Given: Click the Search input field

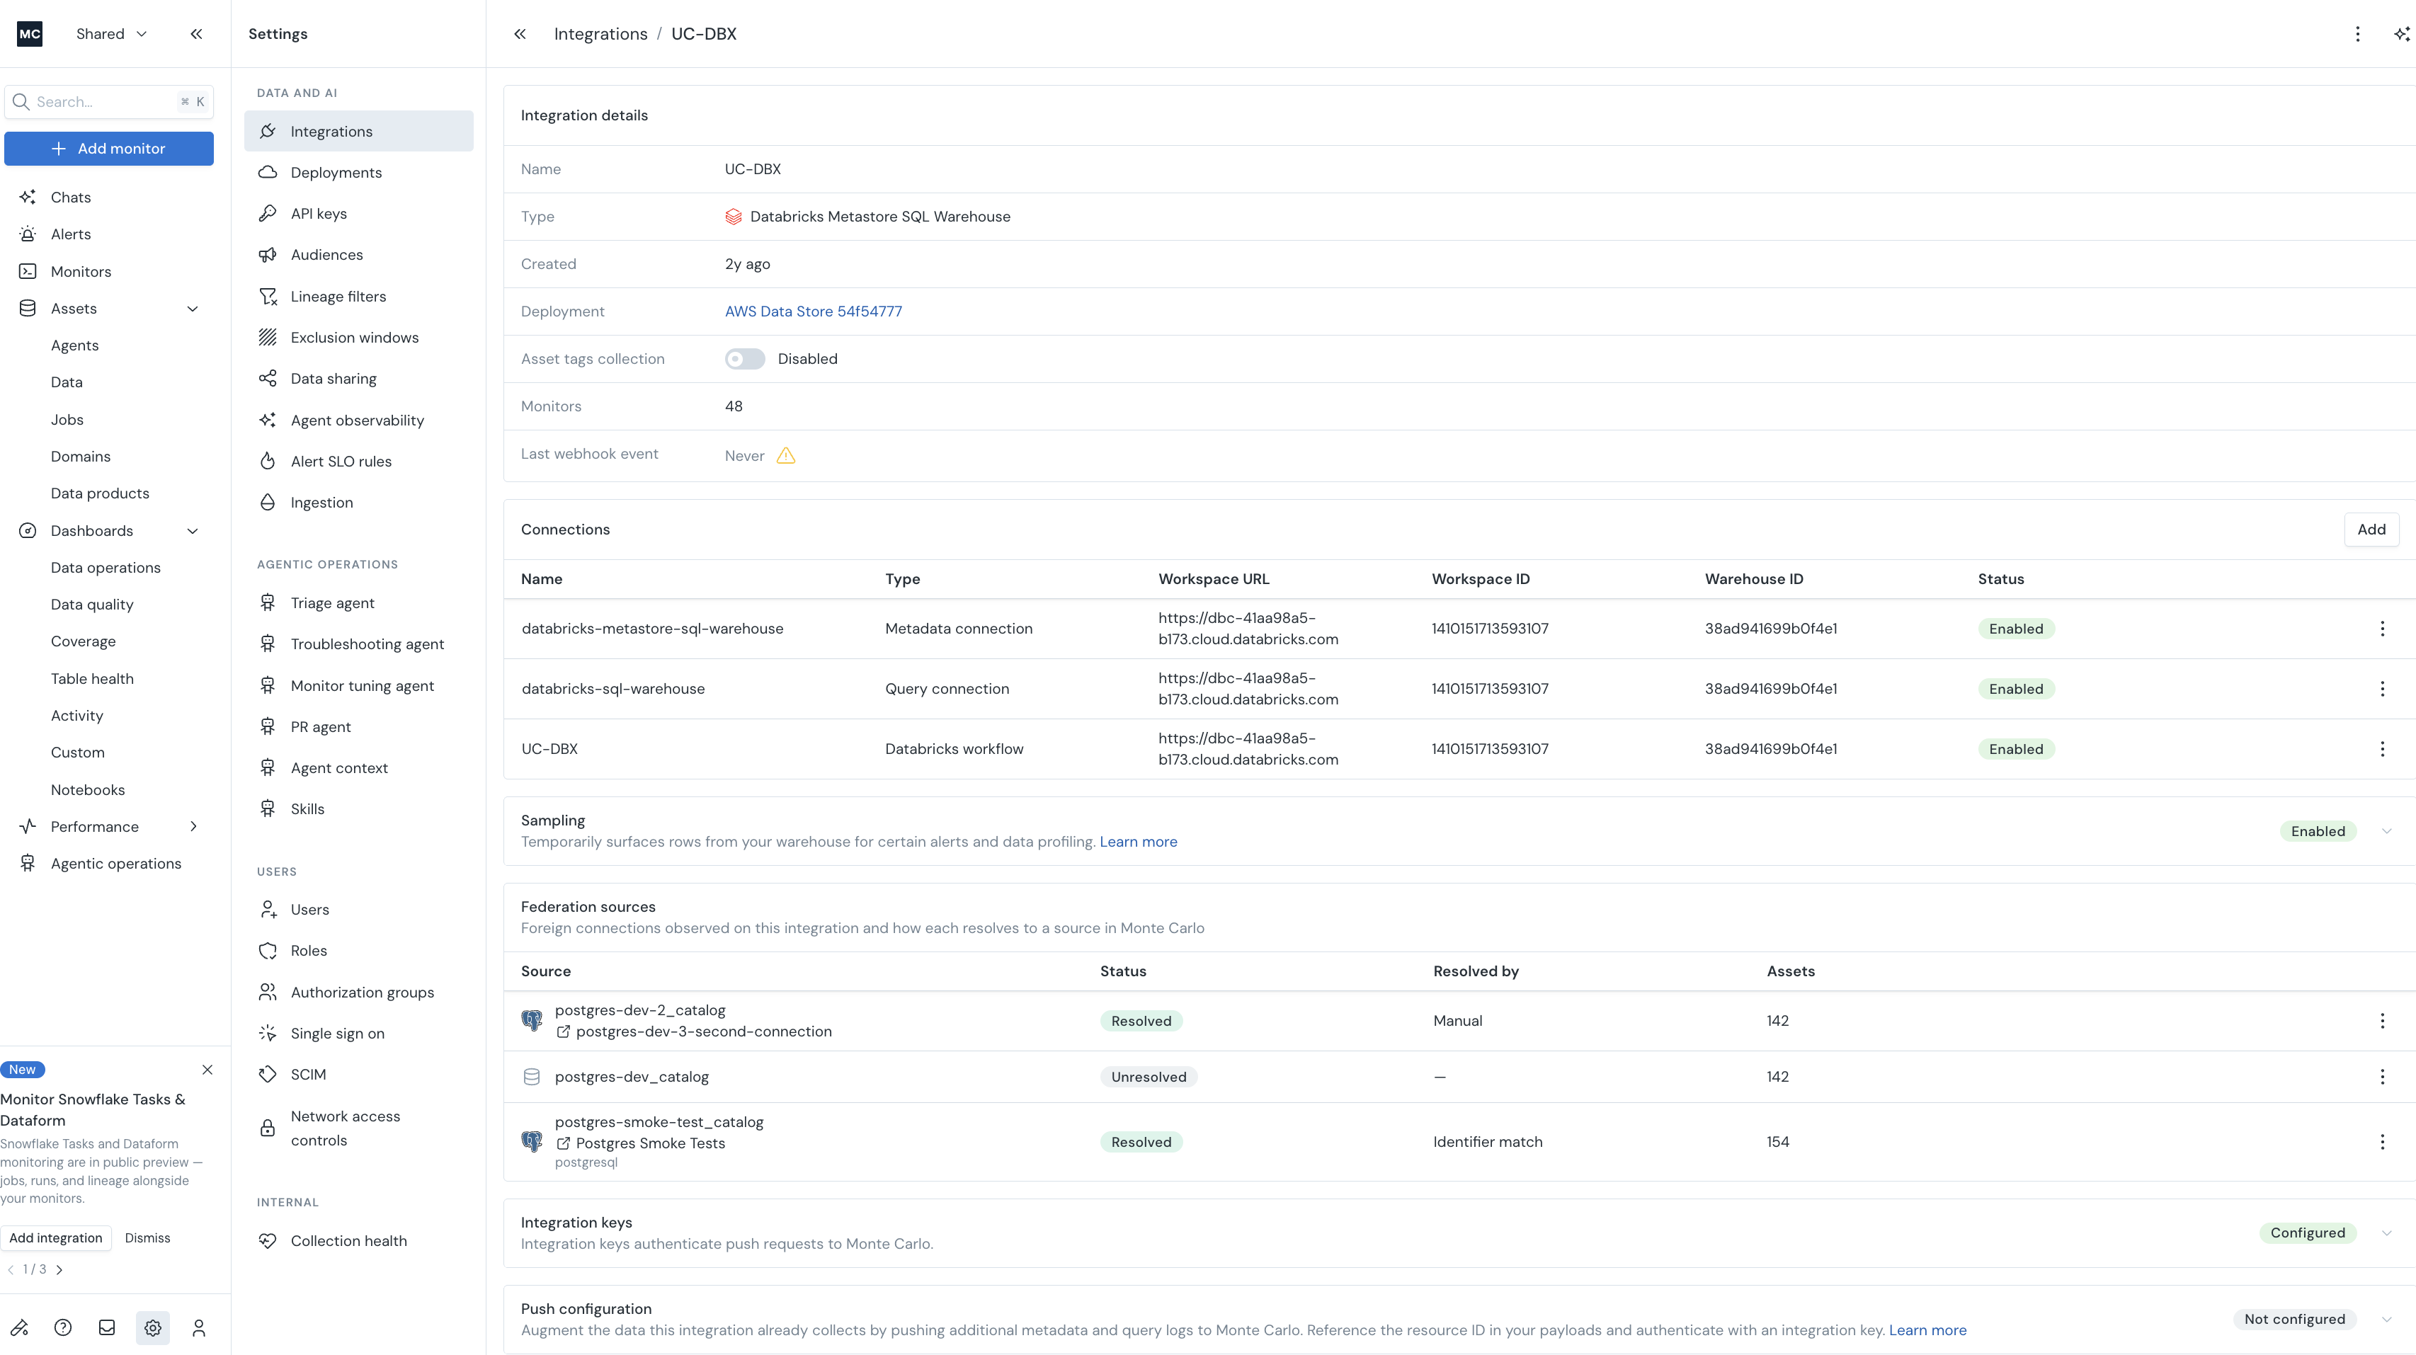Looking at the screenshot, I should [109, 101].
